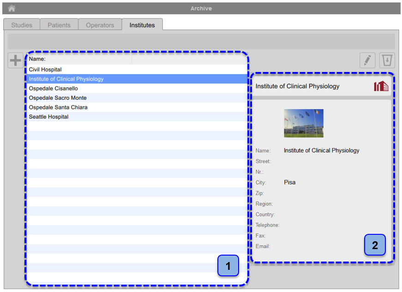The height and width of the screenshot is (292, 402).
Task: Click the city value Pisa
Action: pyautogui.click(x=289, y=182)
